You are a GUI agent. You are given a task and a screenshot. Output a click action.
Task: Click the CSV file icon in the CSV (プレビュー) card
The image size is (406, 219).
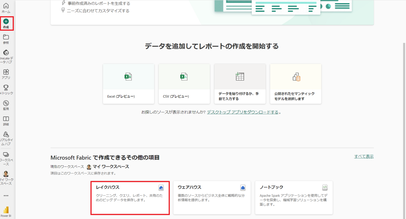[x=184, y=77]
